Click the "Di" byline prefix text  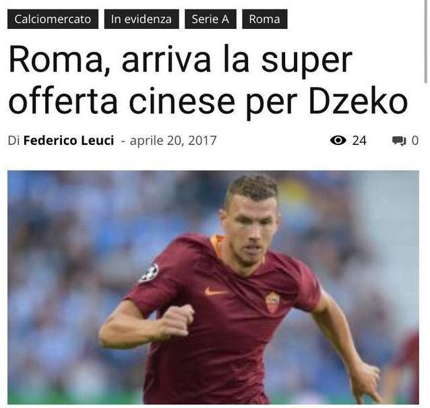coord(13,140)
